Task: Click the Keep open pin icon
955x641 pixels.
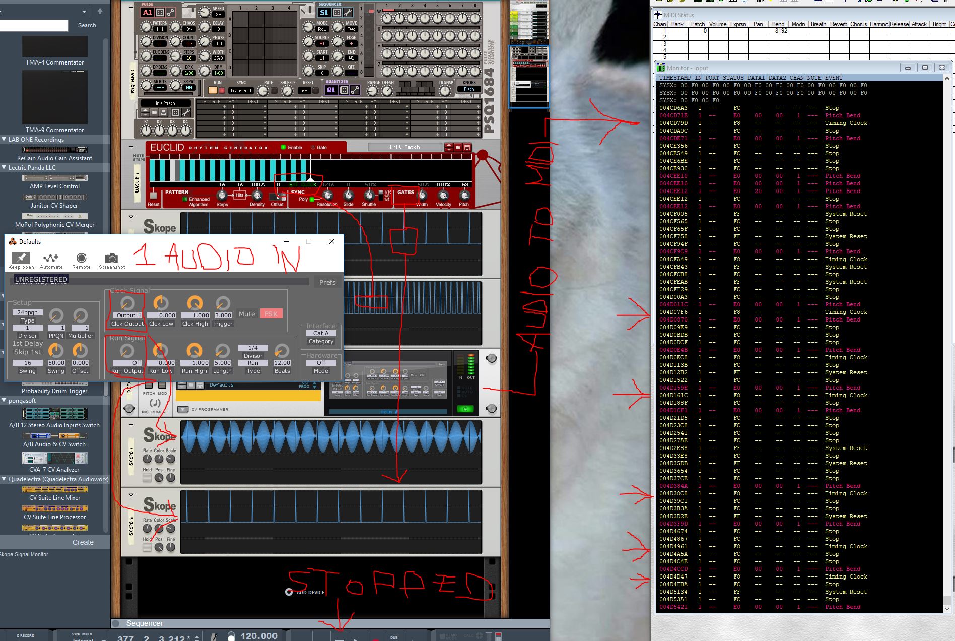Action: (x=21, y=258)
